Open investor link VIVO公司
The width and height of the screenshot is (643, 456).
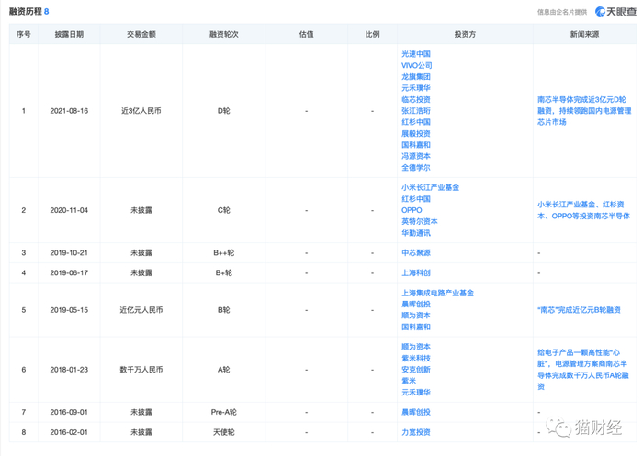417,65
